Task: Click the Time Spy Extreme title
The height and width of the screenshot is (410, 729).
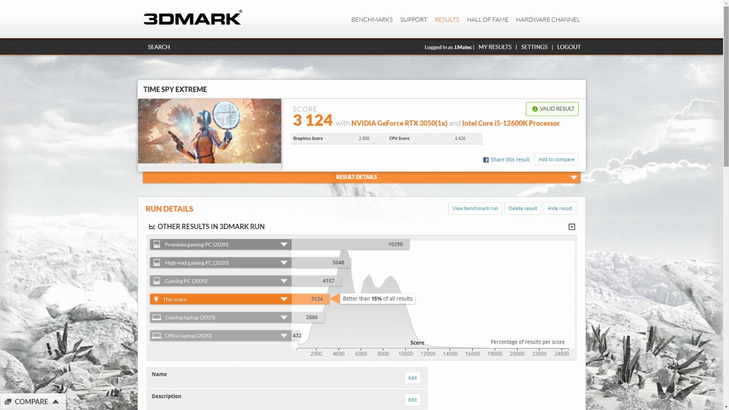Action: point(175,89)
